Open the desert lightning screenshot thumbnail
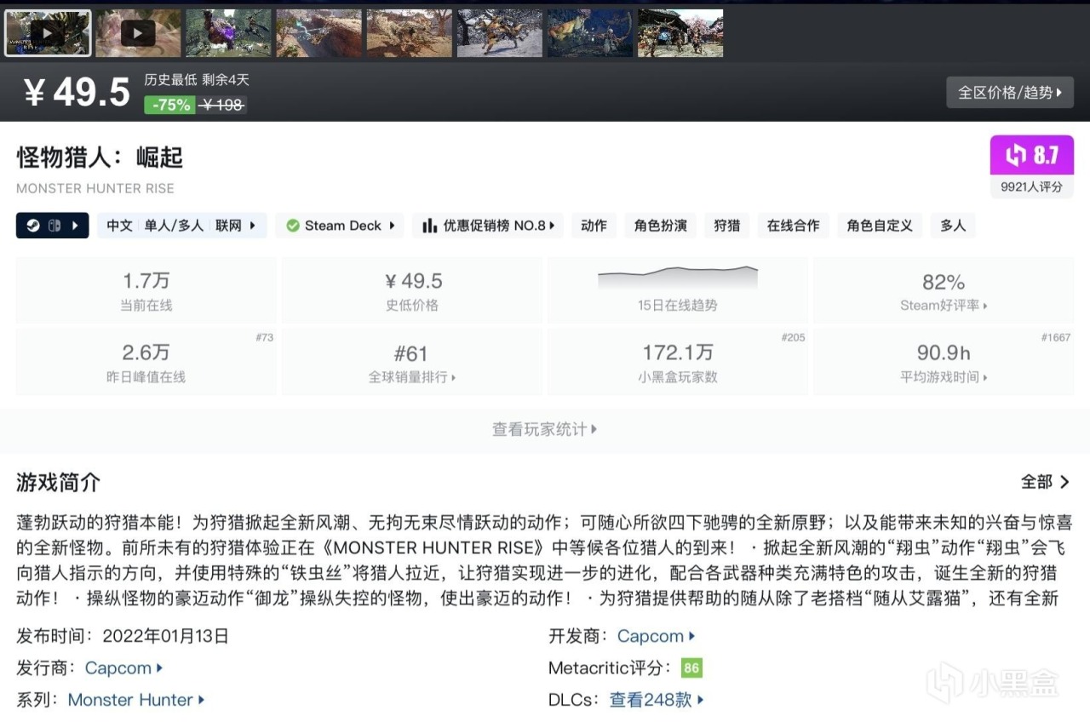This screenshot has width=1090, height=722. coord(318,33)
